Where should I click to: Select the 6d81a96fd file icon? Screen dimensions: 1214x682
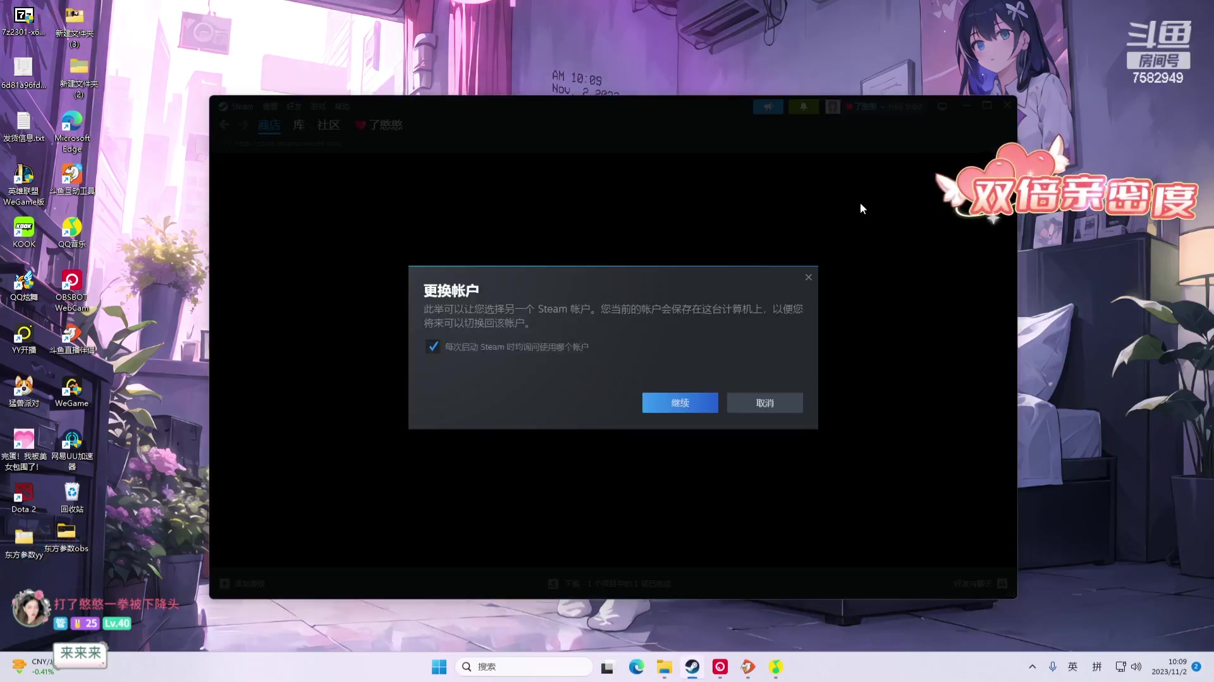[x=24, y=73]
